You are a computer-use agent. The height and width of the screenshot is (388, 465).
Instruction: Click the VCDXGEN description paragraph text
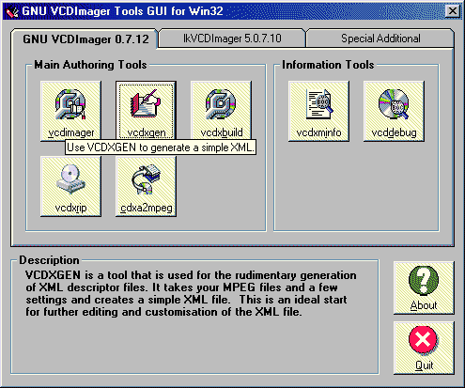pyautogui.click(x=191, y=293)
